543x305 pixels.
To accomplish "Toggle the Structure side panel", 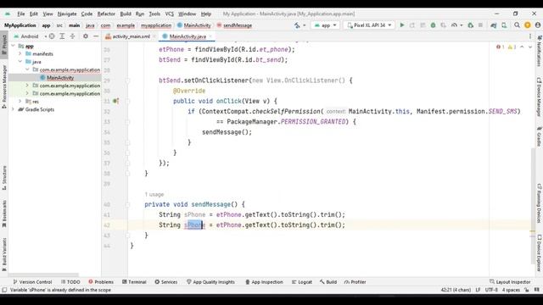I will click(4, 178).
